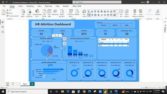Click Sign in at top right
The height and width of the screenshot is (94, 167).
(143, 2)
